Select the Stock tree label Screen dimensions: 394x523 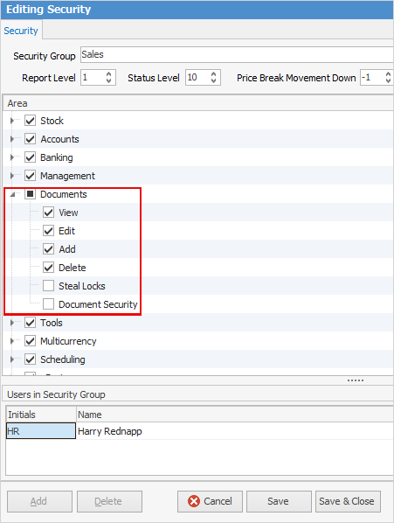(x=52, y=121)
